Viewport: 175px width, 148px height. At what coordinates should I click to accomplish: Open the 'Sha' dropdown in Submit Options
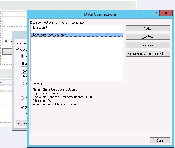(x=24, y=64)
